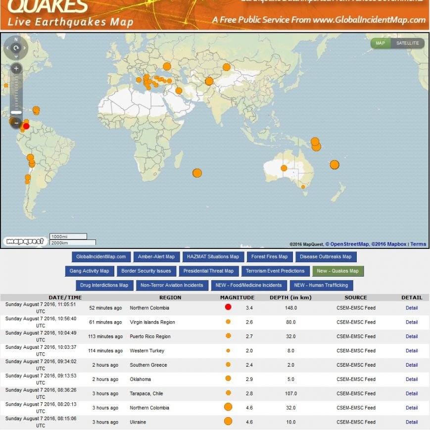Click the magnitude dot in the Tarapaca, Chile row

228,393
